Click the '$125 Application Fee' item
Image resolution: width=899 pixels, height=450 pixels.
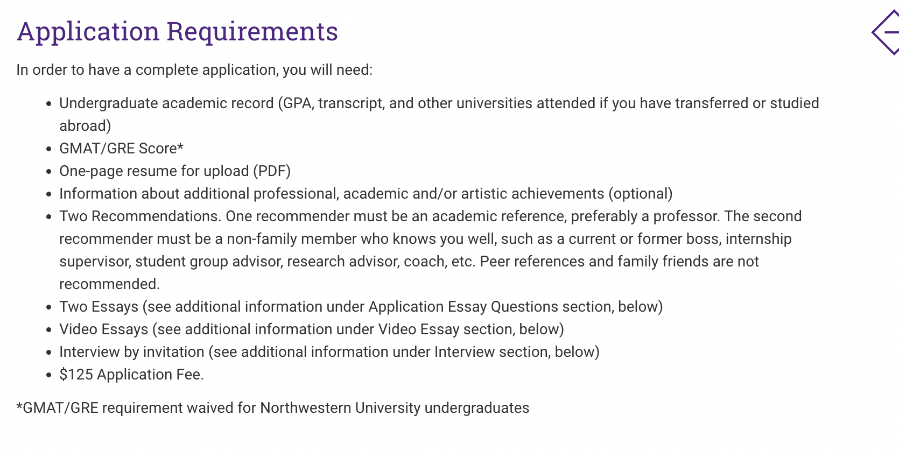(x=131, y=375)
